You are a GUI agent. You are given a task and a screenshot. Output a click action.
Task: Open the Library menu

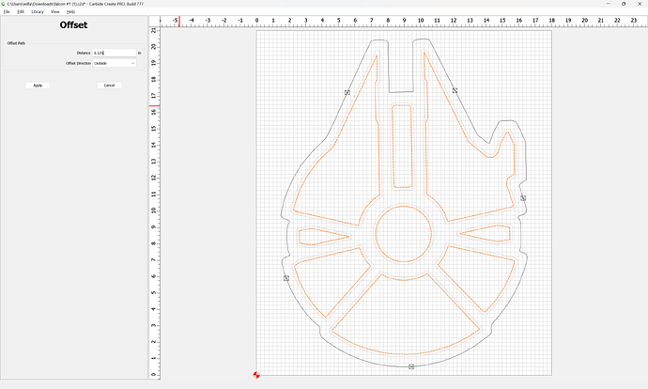coord(38,11)
